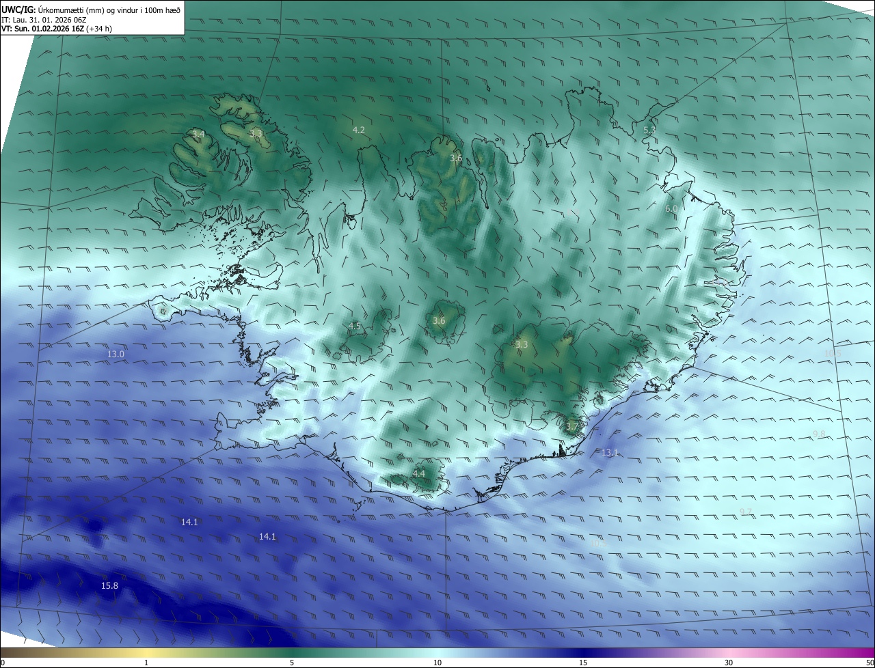This screenshot has height=668, width=875.
Task: Click the valid time "VT: Sun. 01.02.2026 16Z"
Action: pos(42,29)
